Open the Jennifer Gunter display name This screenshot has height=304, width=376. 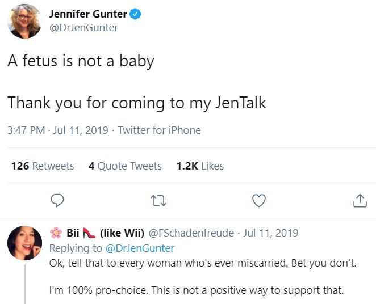[x=88, y=14]
